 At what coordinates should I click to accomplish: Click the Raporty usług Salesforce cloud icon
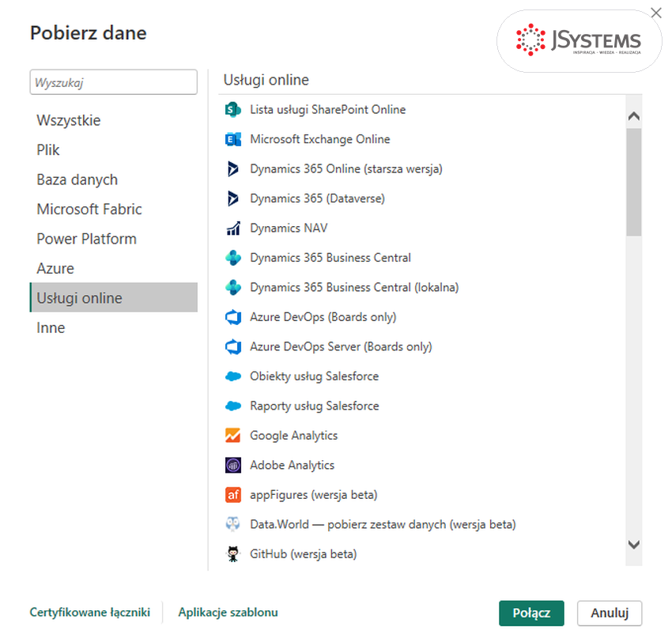[x=233, y=406]
